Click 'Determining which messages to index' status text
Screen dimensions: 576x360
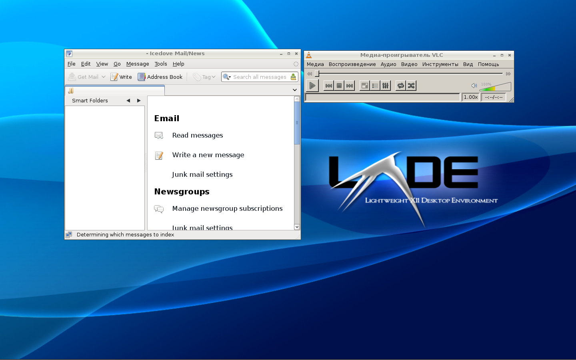pyautogui.click(x=125, y=235)
